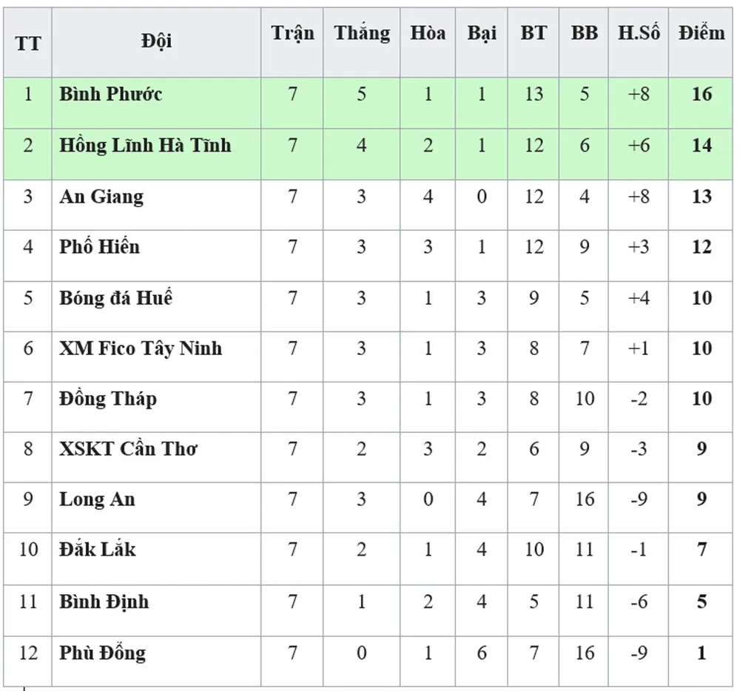Click the Đắk Lắk team name
This screenshot has width=740, height=691.
click(x=98, y=550)
